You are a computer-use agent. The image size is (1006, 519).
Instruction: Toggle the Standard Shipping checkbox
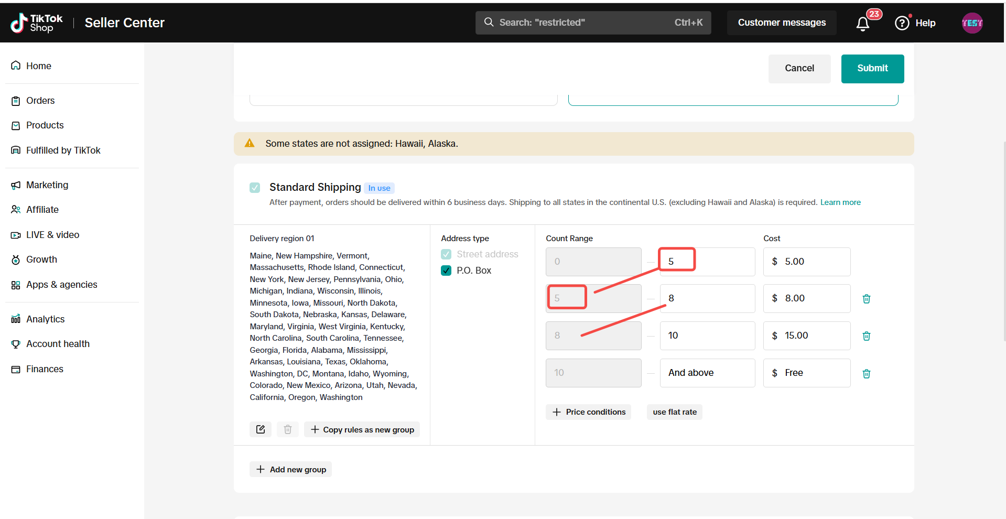pyautogui.click(x=255, y=188)
